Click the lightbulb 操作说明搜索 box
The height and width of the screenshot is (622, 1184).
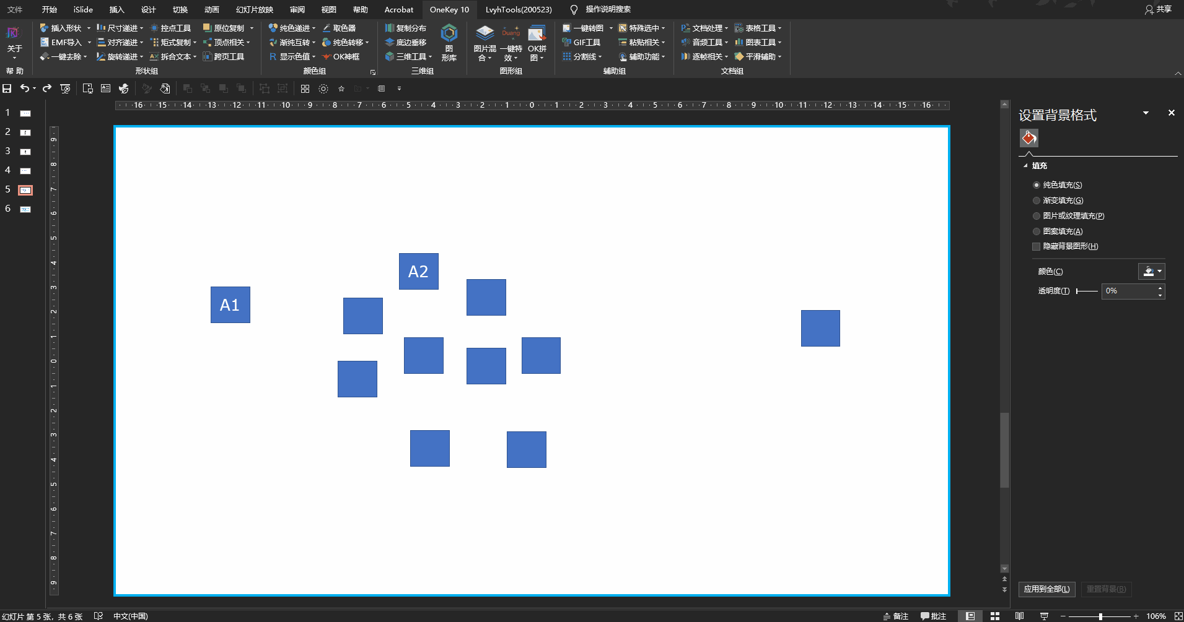coord(600,9)
